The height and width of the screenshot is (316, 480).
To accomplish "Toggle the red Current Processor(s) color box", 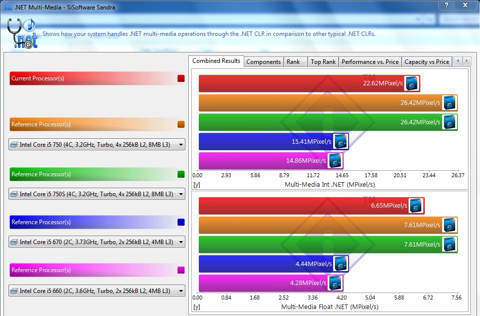I will point(181,78).
